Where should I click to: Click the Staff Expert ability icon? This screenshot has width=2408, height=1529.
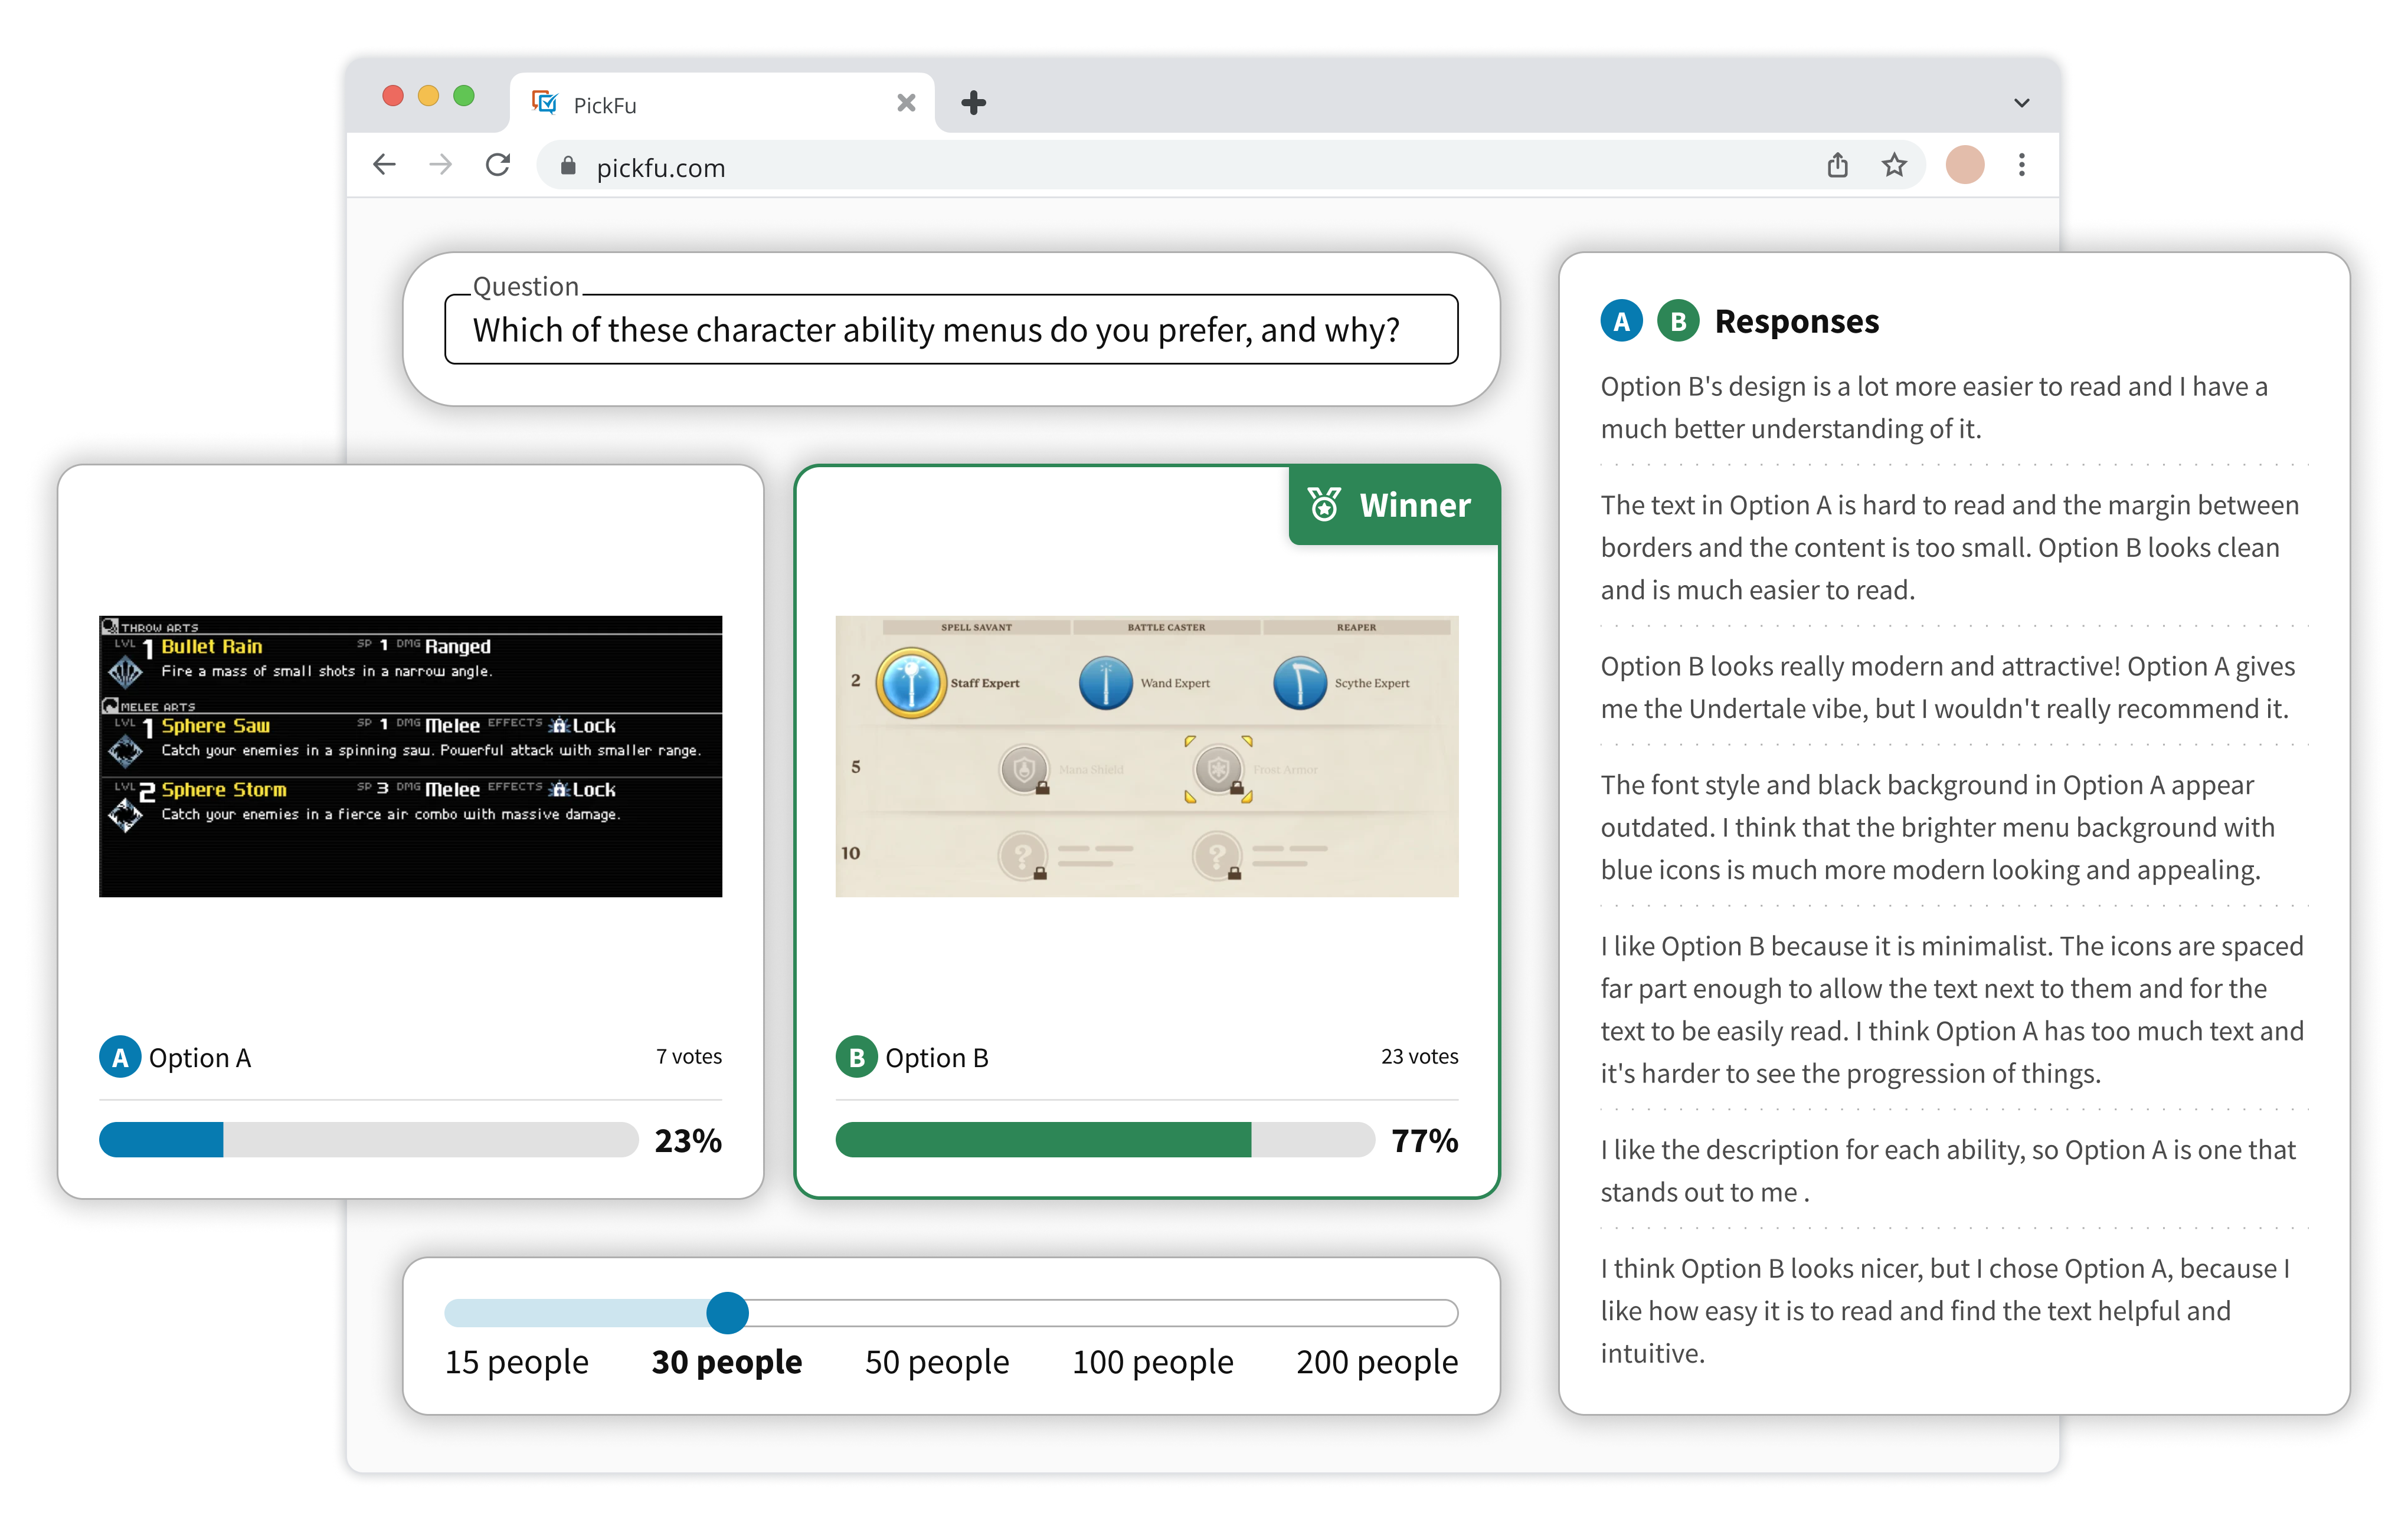pyautogui.click(x=910, y=684)
